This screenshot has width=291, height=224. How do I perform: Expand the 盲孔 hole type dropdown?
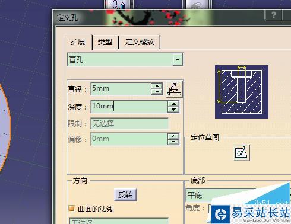(x=178, y=59)
